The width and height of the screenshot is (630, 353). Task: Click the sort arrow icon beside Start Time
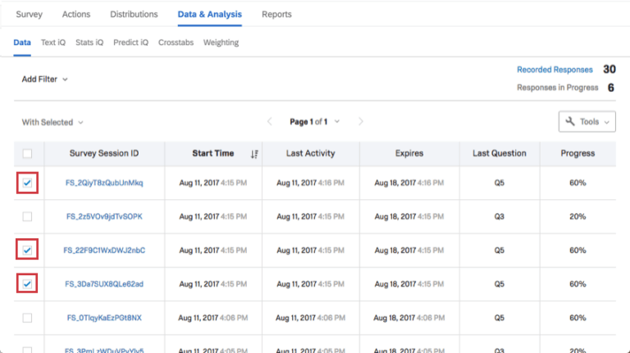click(x=254, y=153)
